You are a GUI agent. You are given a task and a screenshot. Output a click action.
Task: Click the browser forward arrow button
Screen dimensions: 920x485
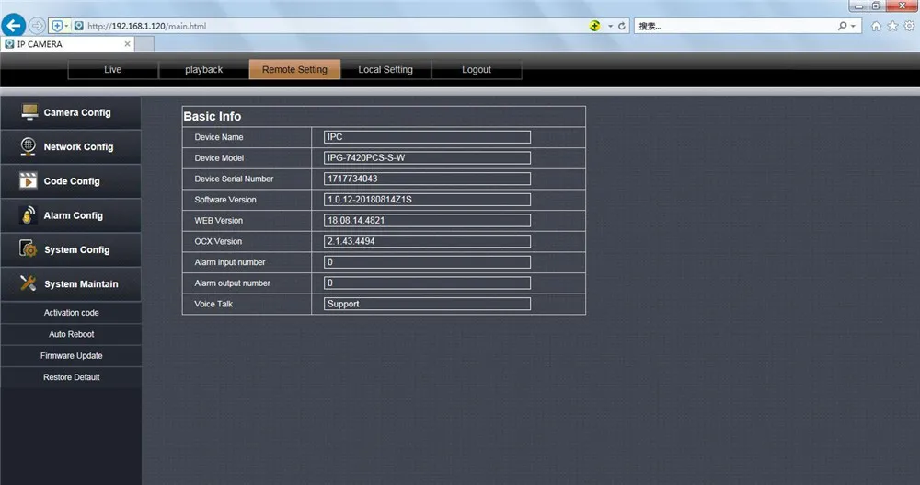[37, 26]
